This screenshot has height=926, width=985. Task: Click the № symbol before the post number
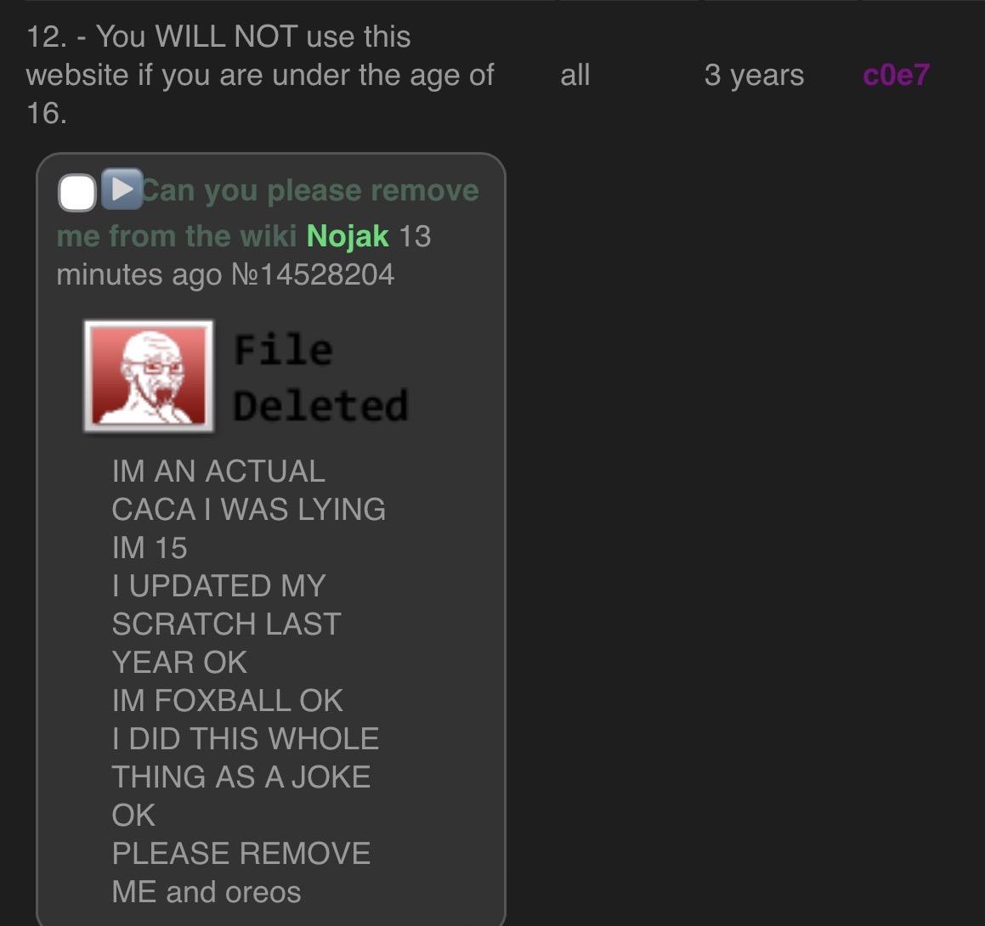click(245, 275)
